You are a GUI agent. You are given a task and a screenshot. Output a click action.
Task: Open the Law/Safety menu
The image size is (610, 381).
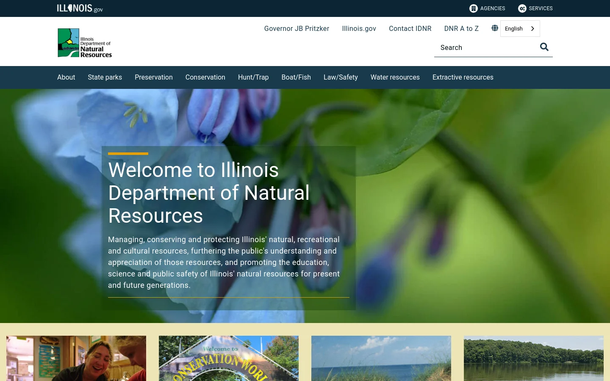pos(341,77)
